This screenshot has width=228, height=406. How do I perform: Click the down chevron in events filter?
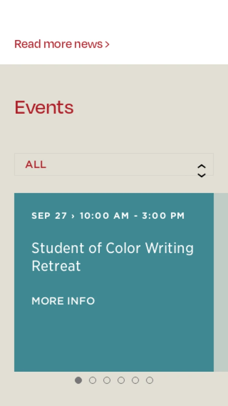201,175
